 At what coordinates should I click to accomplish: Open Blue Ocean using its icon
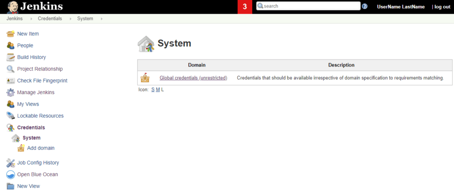(x=11, y=174)
